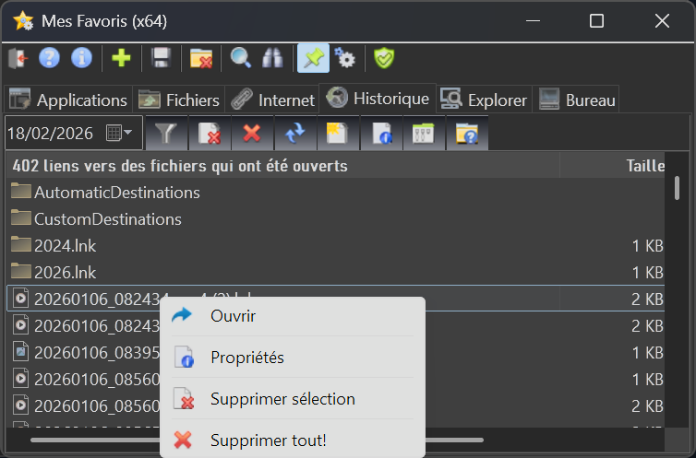Toggle the green pushpin always-on-top button
Screen dimensions: 696x458
coord(314,59)
